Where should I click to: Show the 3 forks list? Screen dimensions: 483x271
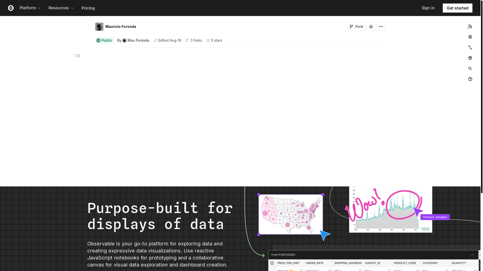[194, 40]
